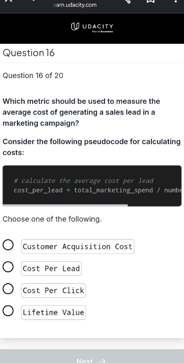Close the tab with the X icon

click(9, 1)
